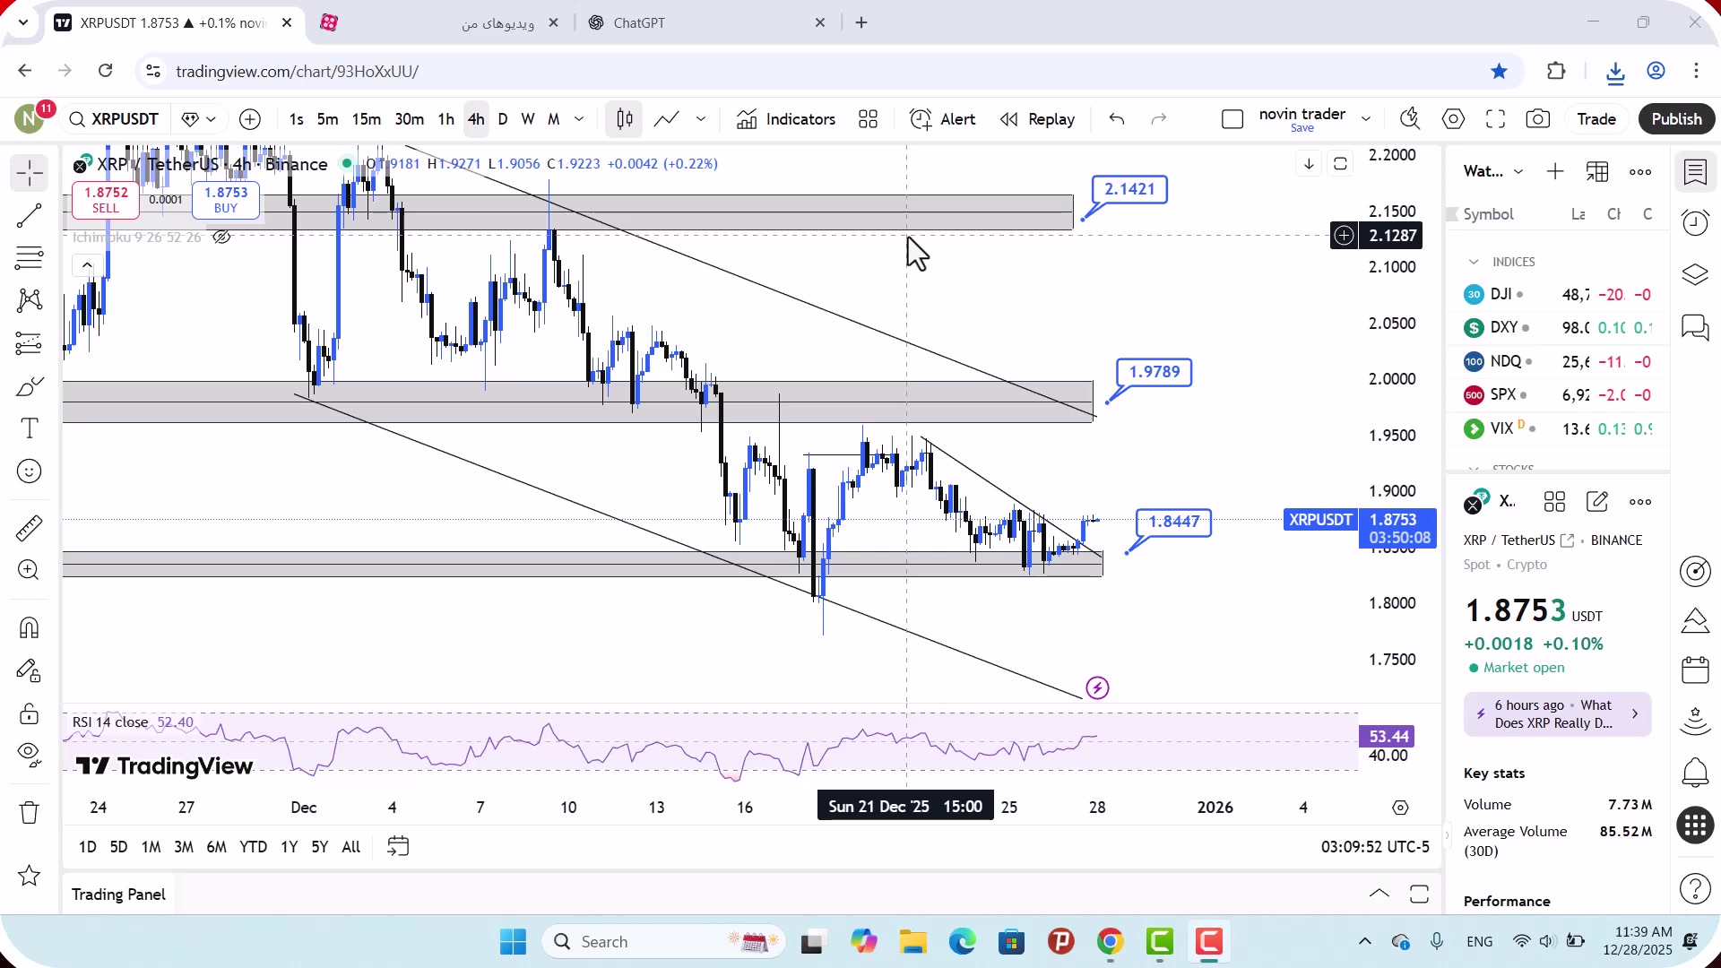Select the Text annotation tool

click(30, 428)
